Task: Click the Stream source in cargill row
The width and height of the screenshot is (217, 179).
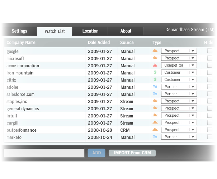Action: 127,123
